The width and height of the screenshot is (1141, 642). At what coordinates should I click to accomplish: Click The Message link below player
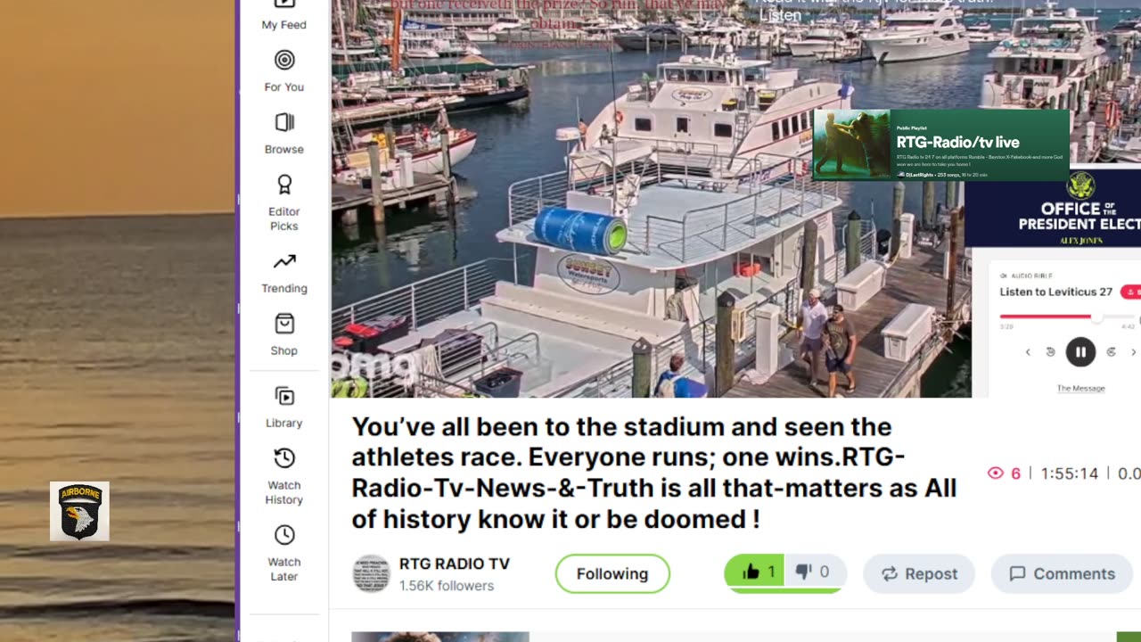[1080, 388]
